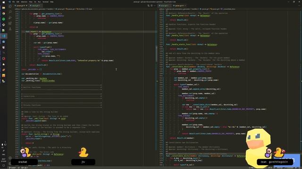This screenshot has height=169, width=302.
Task: Open the Go menu
Action: (35, 2)
